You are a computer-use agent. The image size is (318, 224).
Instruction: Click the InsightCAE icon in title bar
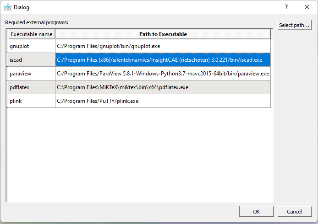pyautogui.click(x=7, y=7)
